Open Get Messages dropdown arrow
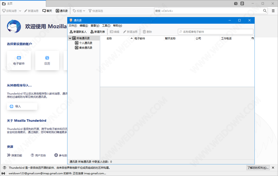This screenshot has width=278, height=176. click(20, 11)
